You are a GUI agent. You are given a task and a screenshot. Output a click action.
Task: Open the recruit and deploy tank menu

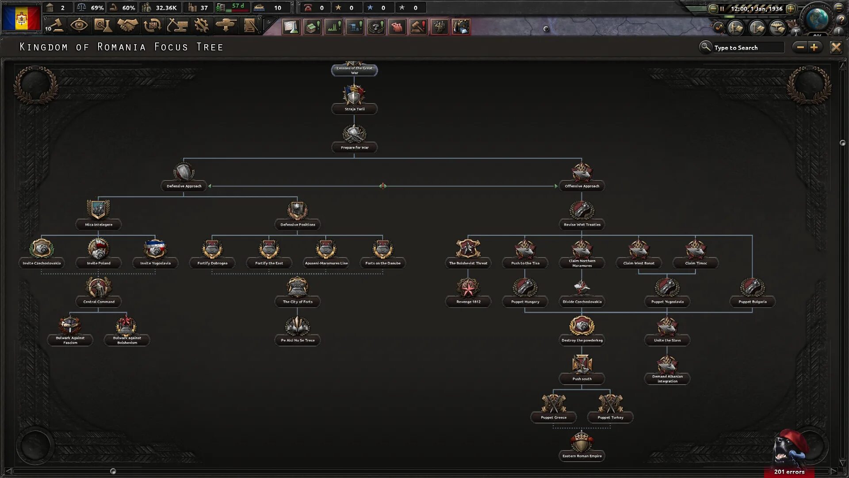click(226, 25)
